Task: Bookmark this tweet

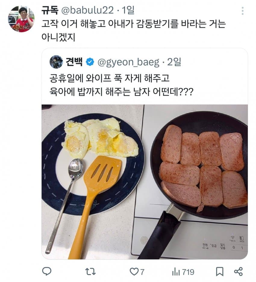Action: pyautogui.click(x=220, y=272)
